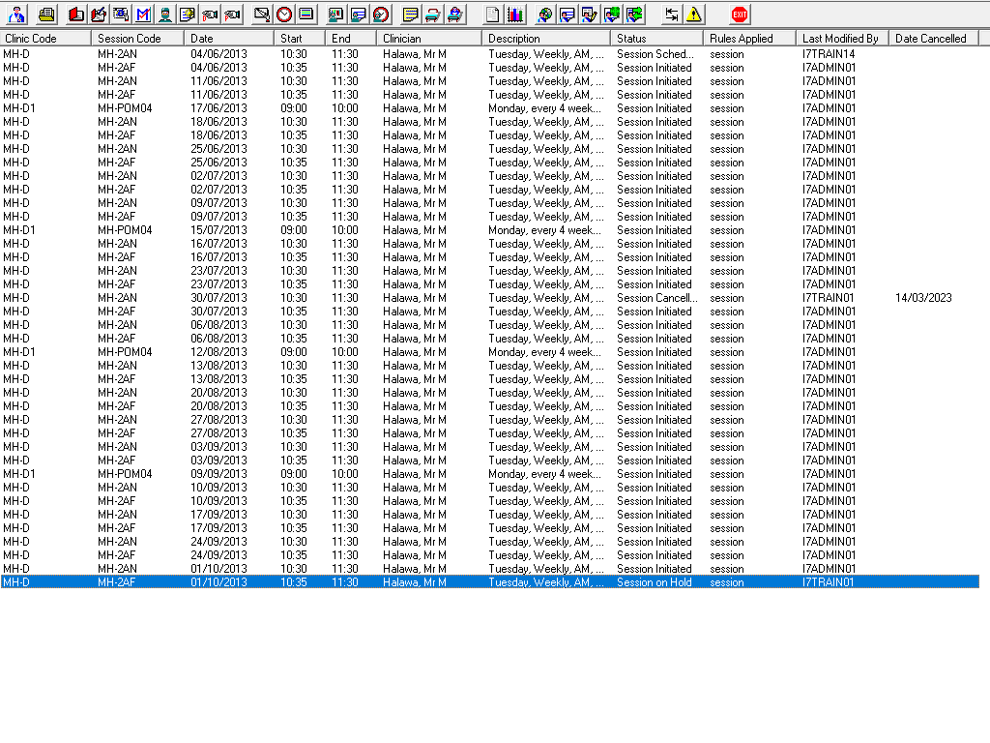Click MH-D1 clinic code on 17/06/2013 row
The width and height of the screenshot is (990, 743).
point(19,108)
